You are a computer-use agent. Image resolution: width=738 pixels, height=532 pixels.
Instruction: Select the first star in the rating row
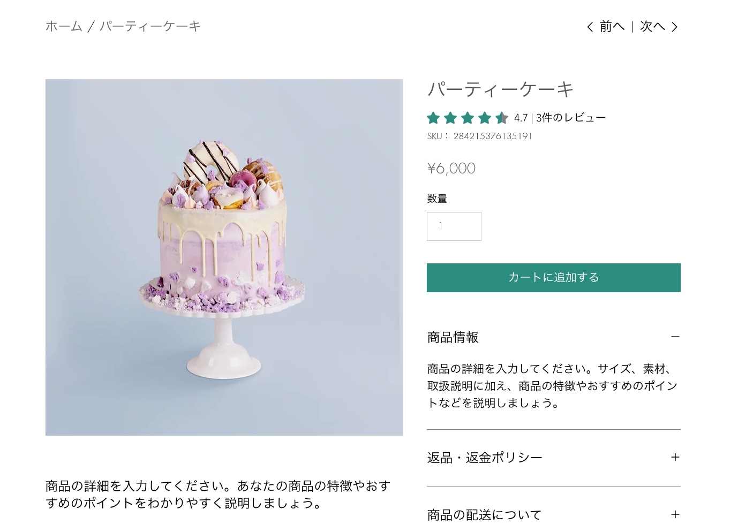(x=433, y=118)
